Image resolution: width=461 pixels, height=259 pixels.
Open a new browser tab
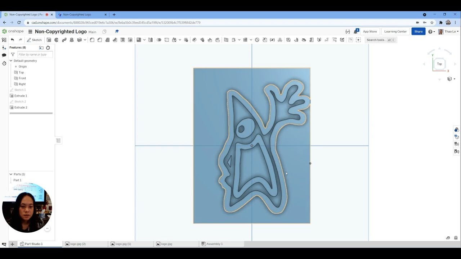tap(114, 15)
